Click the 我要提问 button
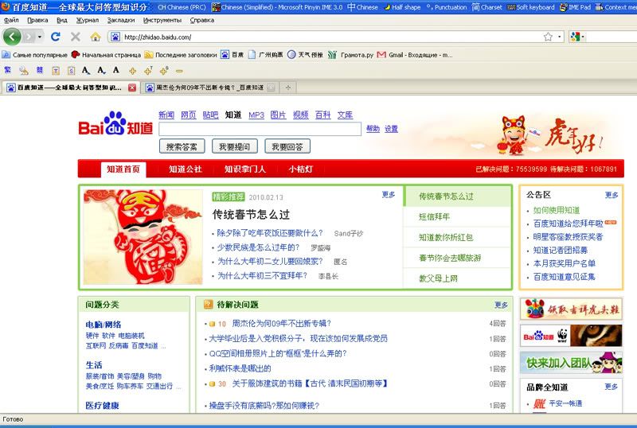The width and height of the screenshot is (637, 428). tap(235, 146)
